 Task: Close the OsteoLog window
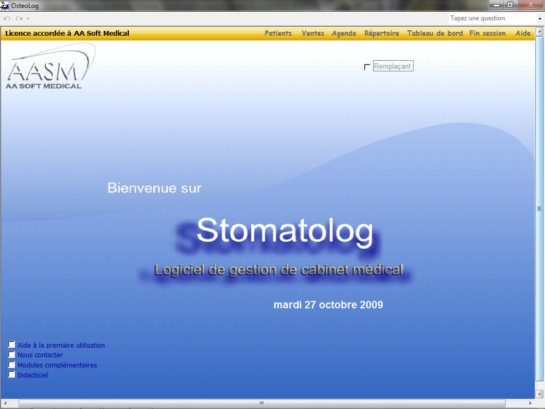tap(531, 5)
